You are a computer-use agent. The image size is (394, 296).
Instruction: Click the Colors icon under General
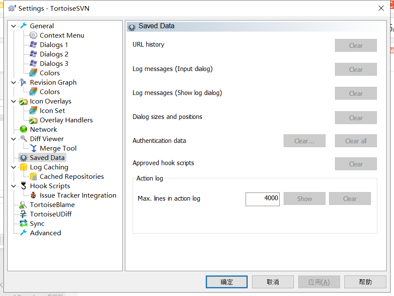tap(33, 73)
